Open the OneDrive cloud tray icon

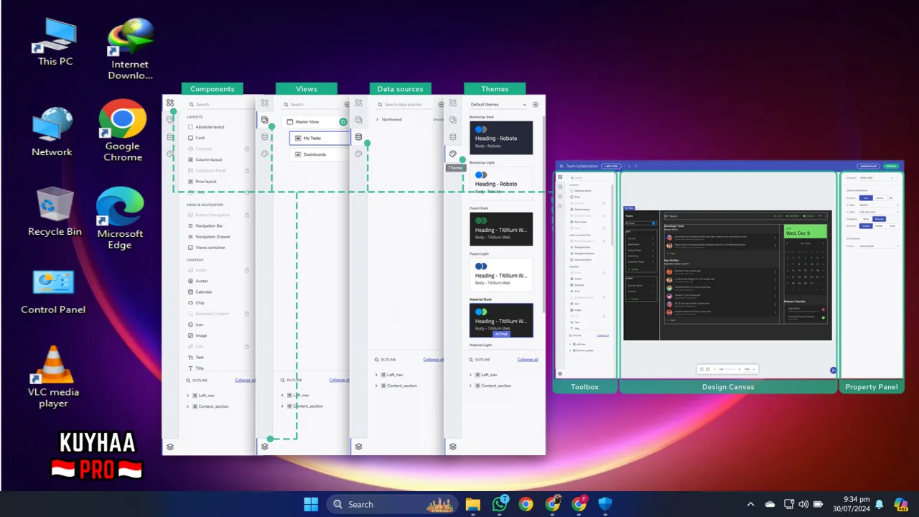tap(770, 504)
